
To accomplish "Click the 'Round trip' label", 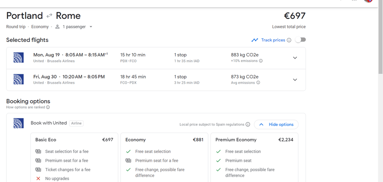I will pos(16,27).
